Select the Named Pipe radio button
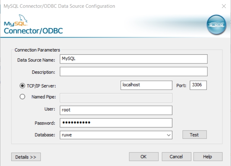The width and height of the screenshot is (231, 166). [22, 97]
